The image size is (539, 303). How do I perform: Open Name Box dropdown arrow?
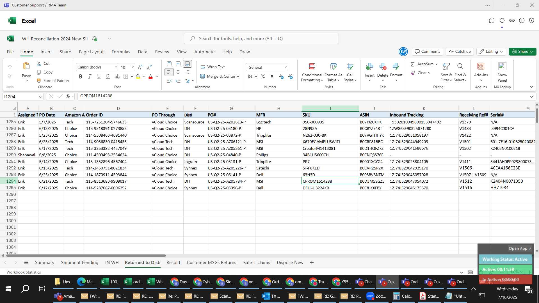tap(41, 97)
